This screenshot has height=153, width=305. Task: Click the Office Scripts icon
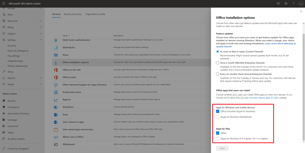click(x=56, y=77)
